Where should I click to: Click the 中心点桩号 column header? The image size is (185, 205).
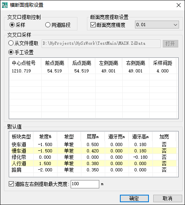(24, 63)
